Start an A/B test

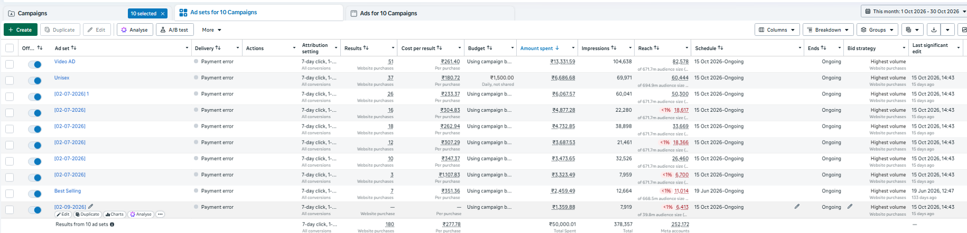click(x=175, y=30)
